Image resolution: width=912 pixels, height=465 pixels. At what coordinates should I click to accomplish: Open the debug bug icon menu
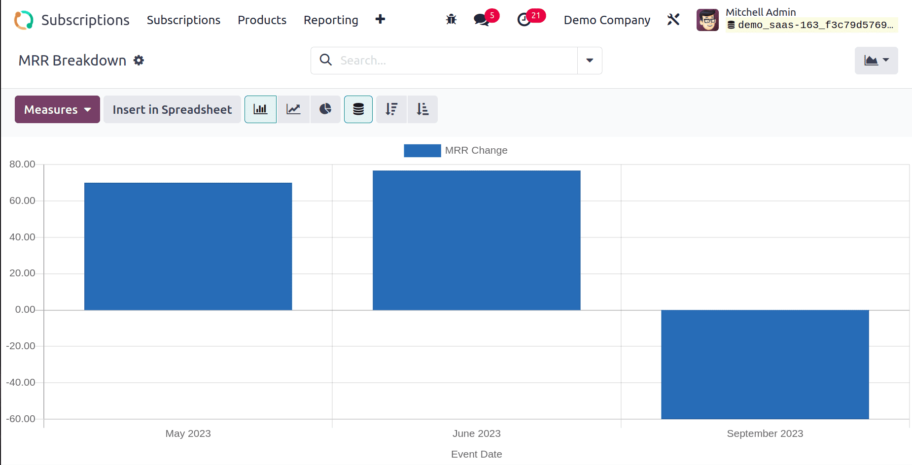click(x=451, y=20)
